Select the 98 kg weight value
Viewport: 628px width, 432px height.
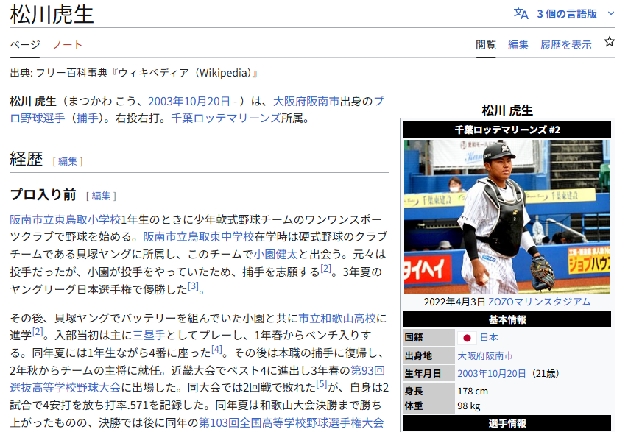468,406
